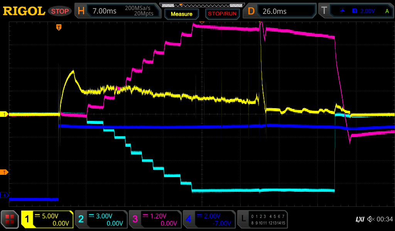This screenshot has height=231, width=395.
Task: Toggle channel 2 cyan 3.00V label
Action: coord(101,219)
